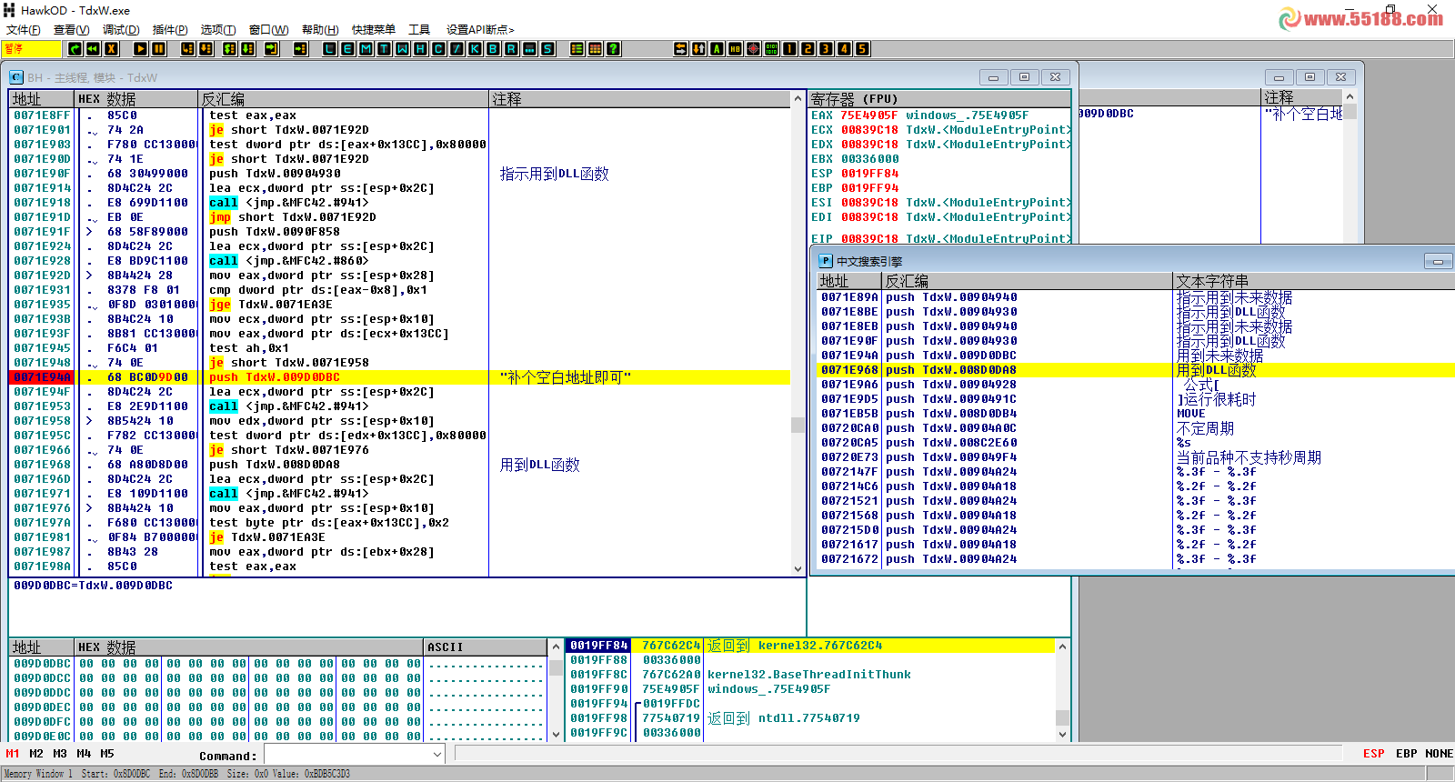This screenshot has width=1455, height=782.
Task: Click the binary 0101 toolbar icon
Action: (x=772, y=49)
